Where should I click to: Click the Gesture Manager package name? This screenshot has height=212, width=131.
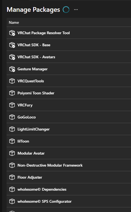(x=33, y=69)
